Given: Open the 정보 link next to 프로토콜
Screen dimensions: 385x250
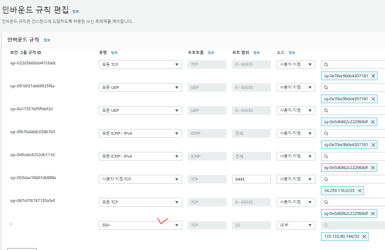Looking at the screenshot, I should 211,52.
